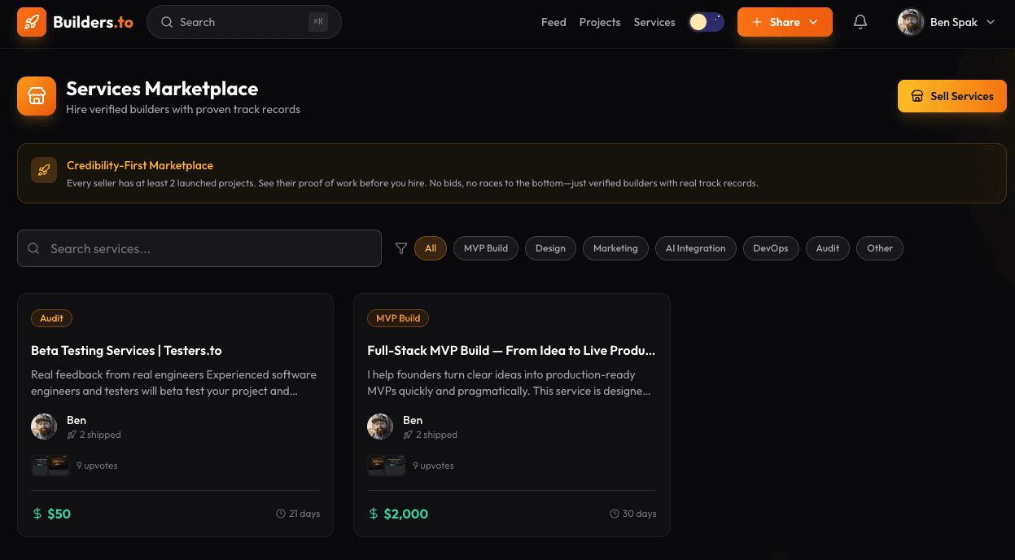This screenshot has height=560, width=1015.
Task: Click Ben's avatar on MVP Build card
Action: pyautogui.click(x=380, y=427)
